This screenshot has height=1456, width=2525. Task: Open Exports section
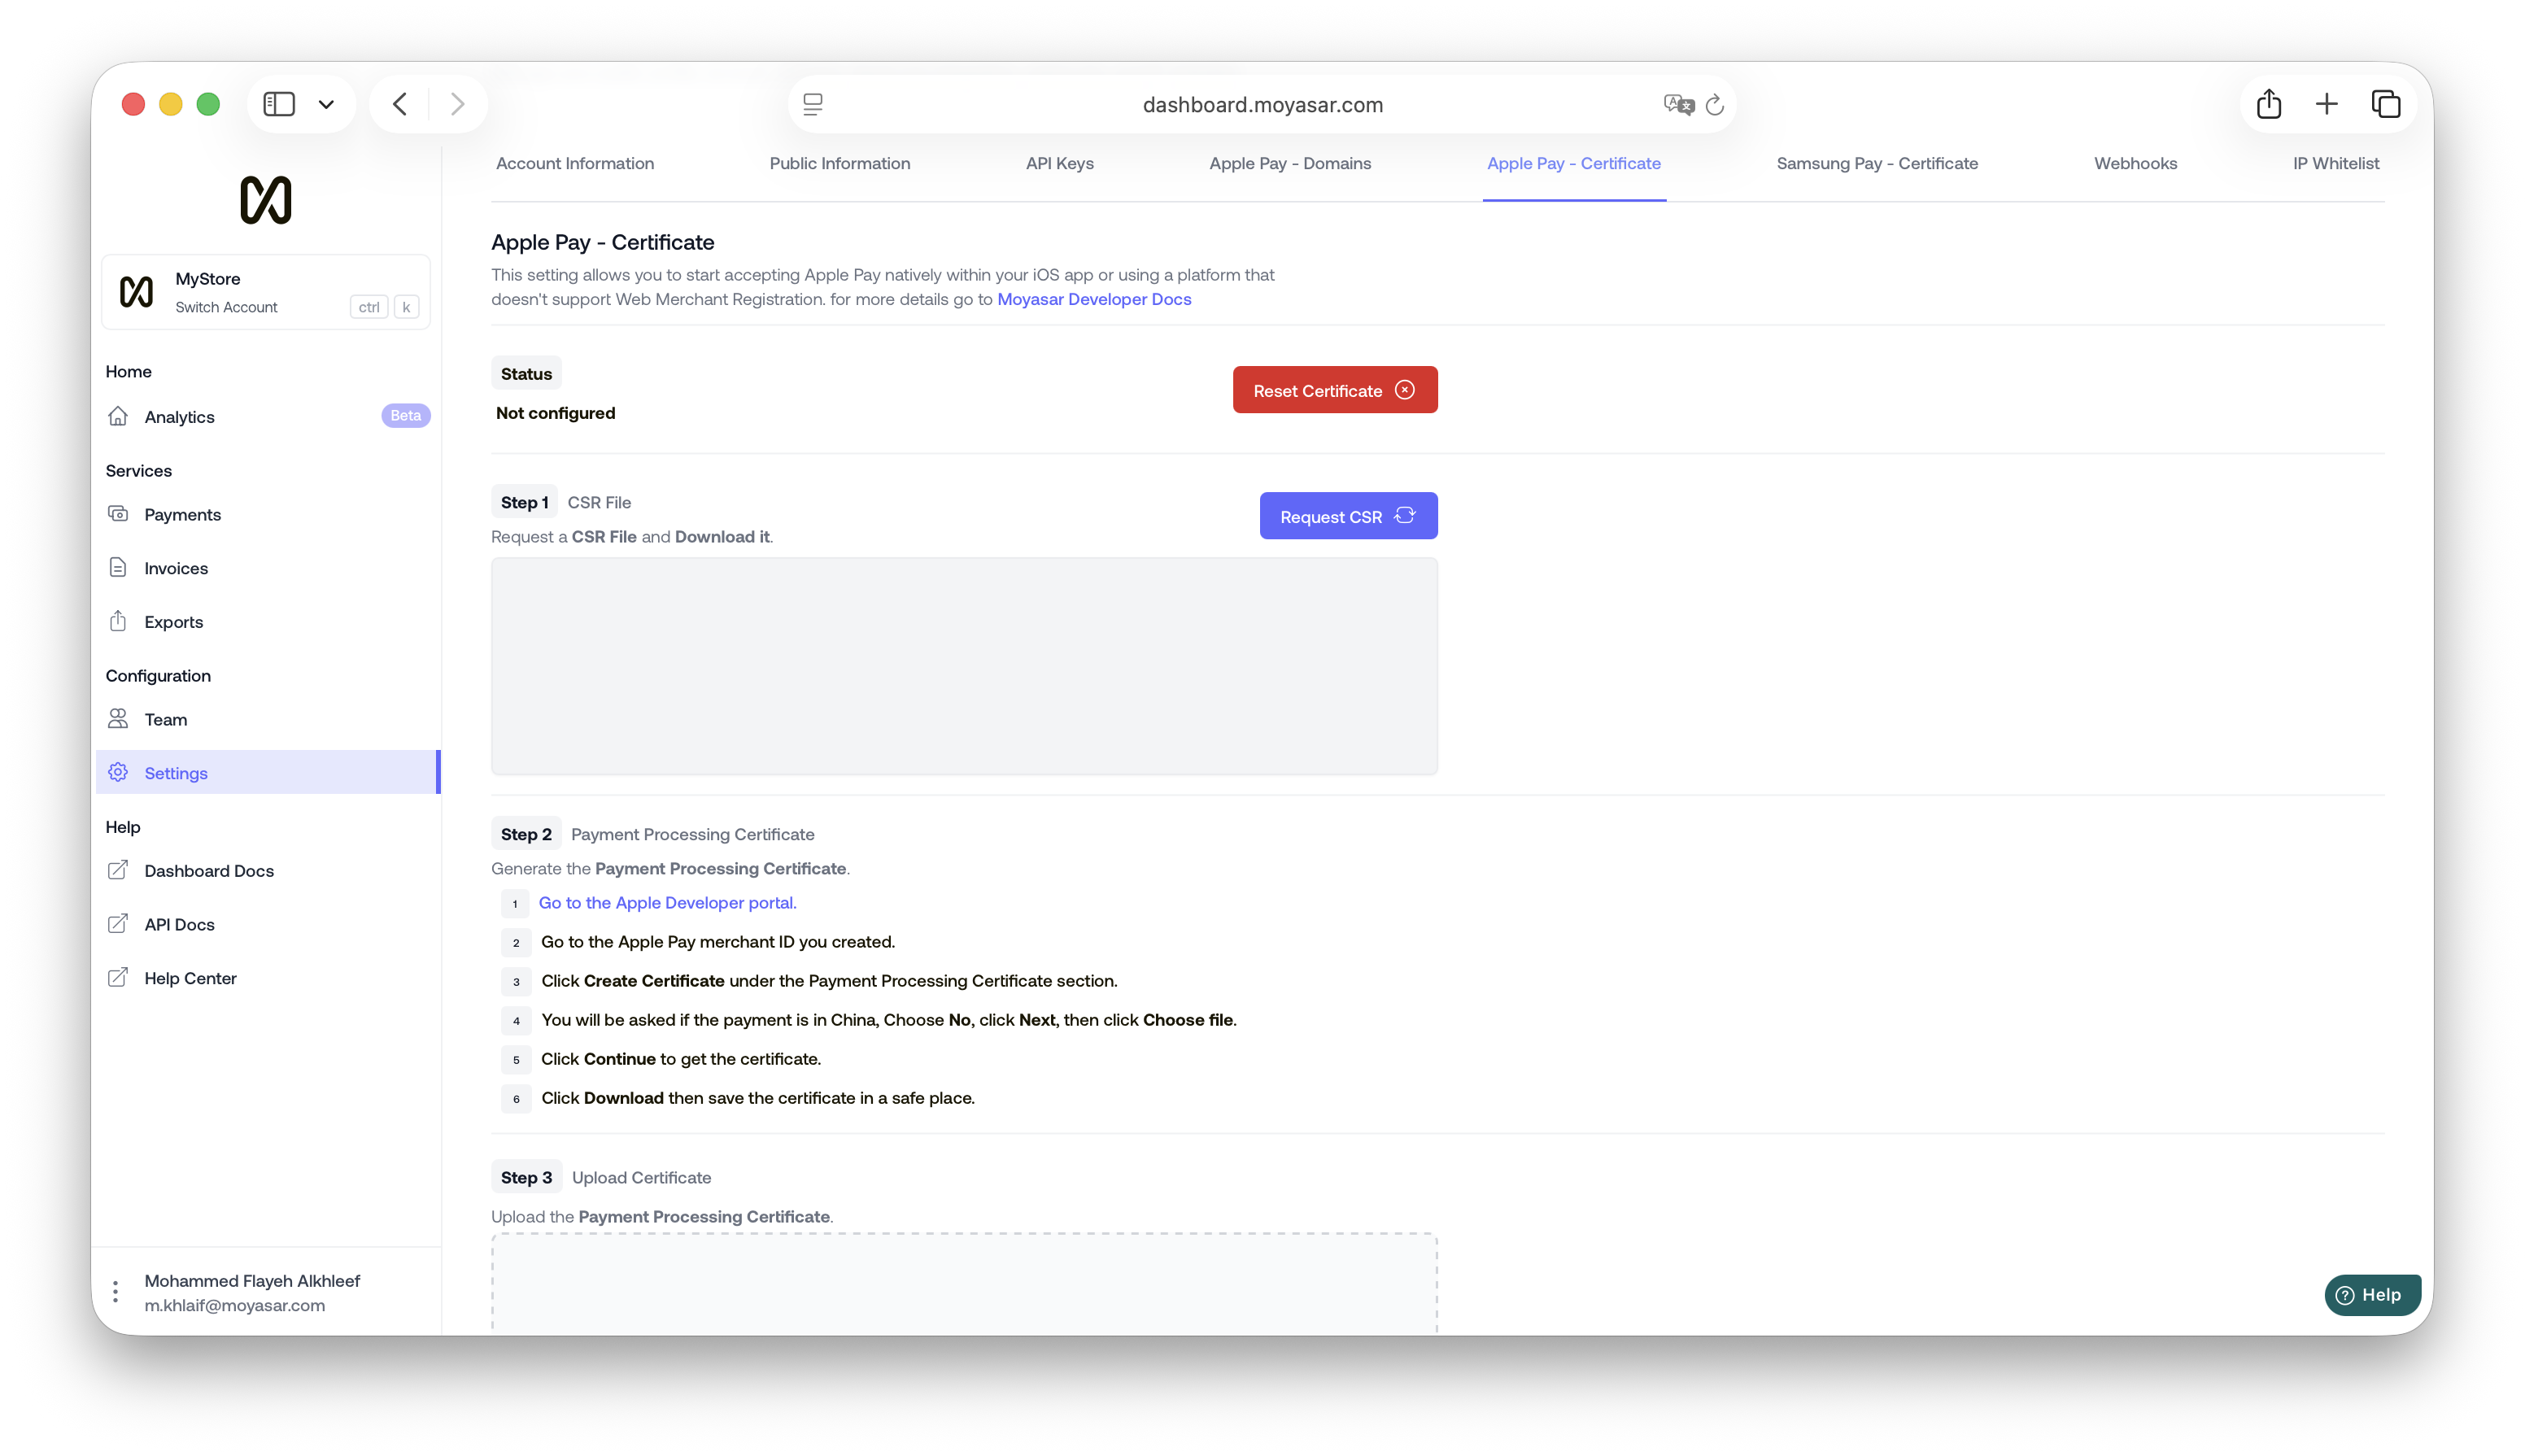(173, 622)
